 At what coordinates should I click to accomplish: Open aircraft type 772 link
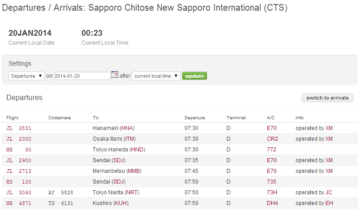coord(271,150)
